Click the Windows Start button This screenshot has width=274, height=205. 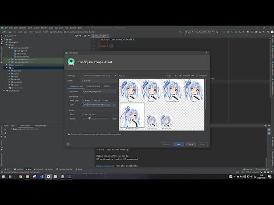[x=3, y=177]
